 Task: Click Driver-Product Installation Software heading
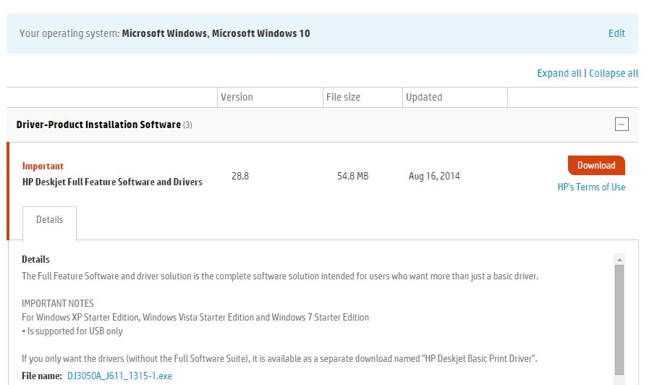tap(98, 125)
